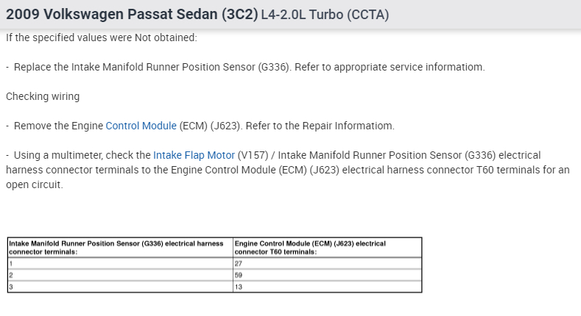Image resolution: width=581 pixels, height=316 pixels.
Task: Select sensor terminal 1 table cell
Action: click(119, 262)
